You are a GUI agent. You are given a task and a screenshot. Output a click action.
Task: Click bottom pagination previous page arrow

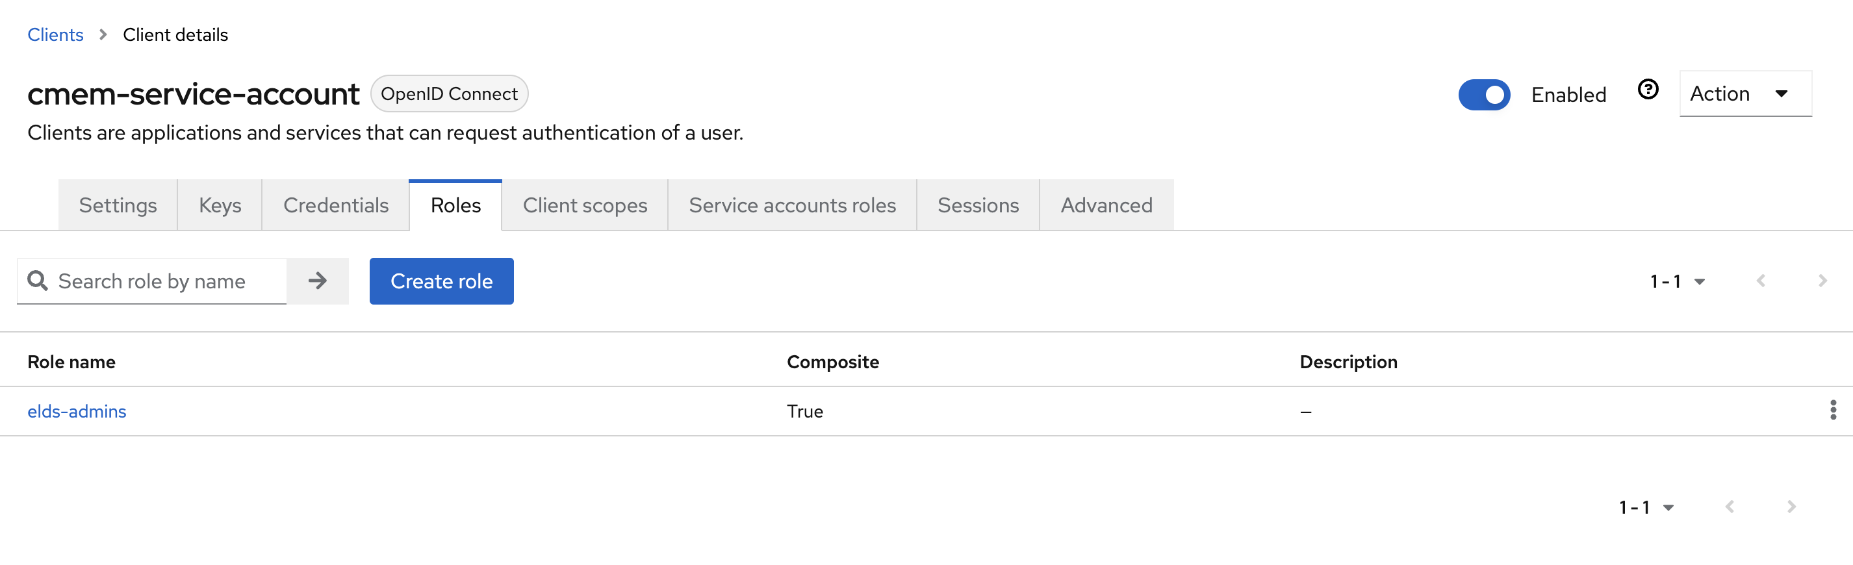(1730, 507)
